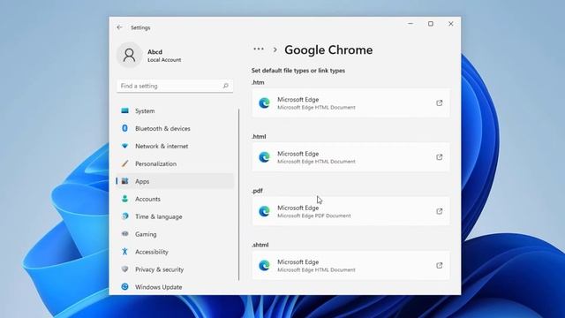Open the external link icon for .pdf
565x318 pixels.
pos(440,211)
